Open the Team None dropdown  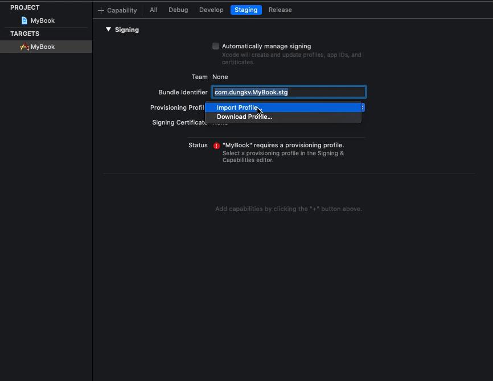(220, 77)
